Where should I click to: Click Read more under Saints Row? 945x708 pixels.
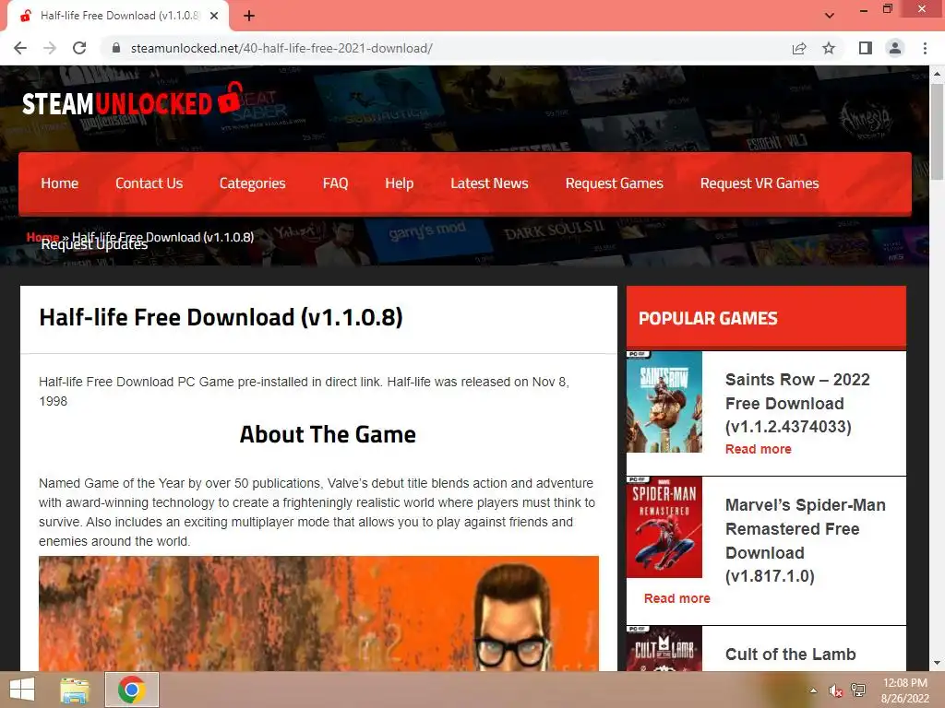759,449
